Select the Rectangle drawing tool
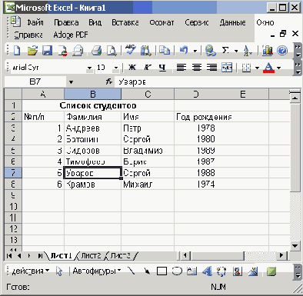 pos(161,271)
